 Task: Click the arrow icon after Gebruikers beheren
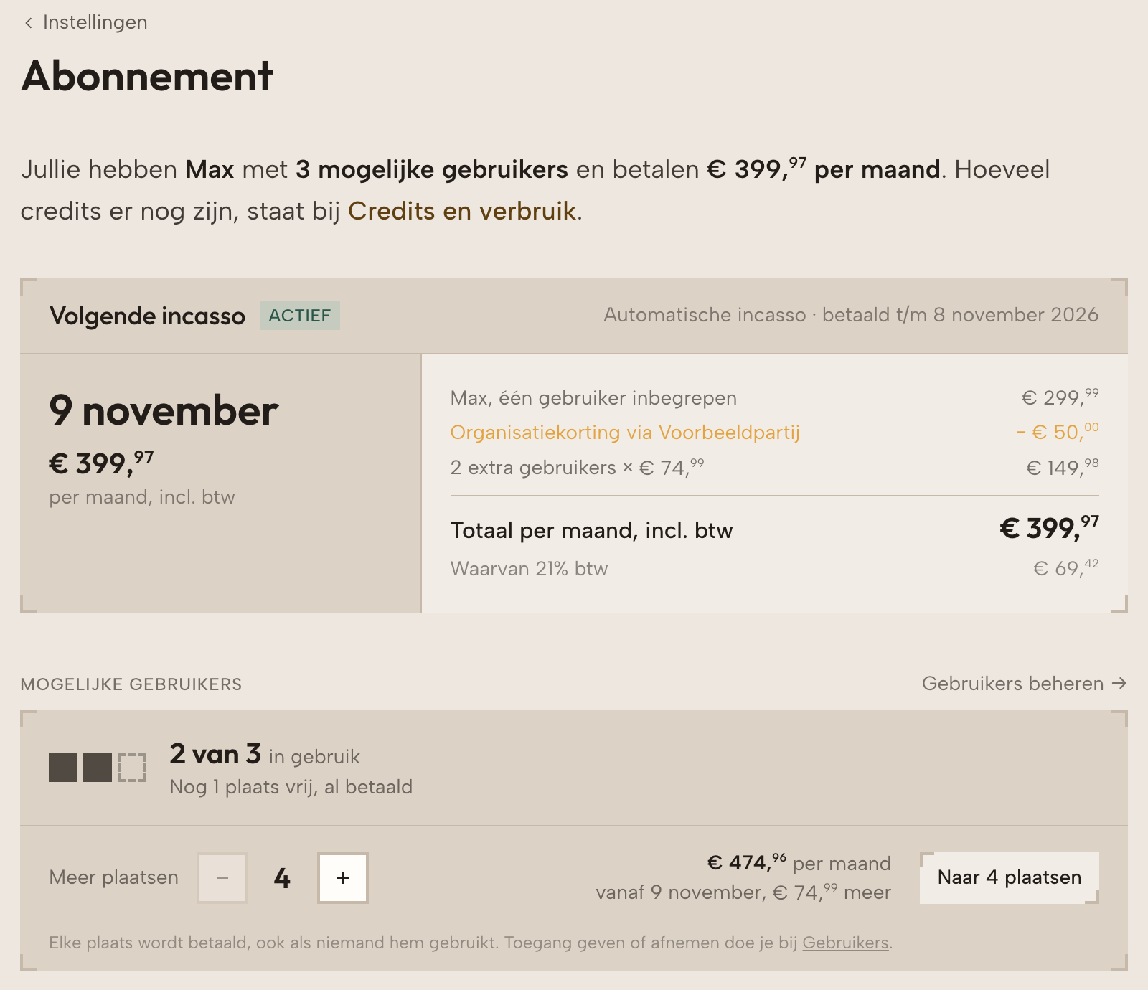click(x=1119, y=684)
